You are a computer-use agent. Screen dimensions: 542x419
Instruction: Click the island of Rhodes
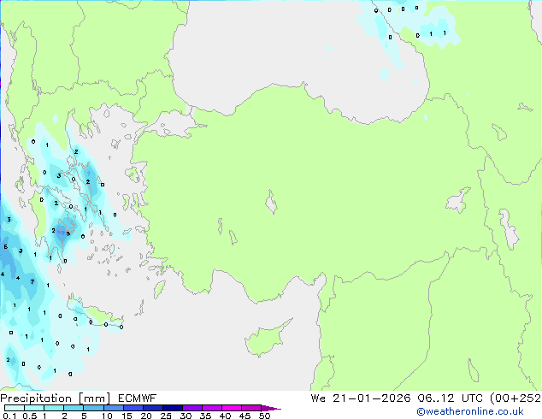coord(159,289)
